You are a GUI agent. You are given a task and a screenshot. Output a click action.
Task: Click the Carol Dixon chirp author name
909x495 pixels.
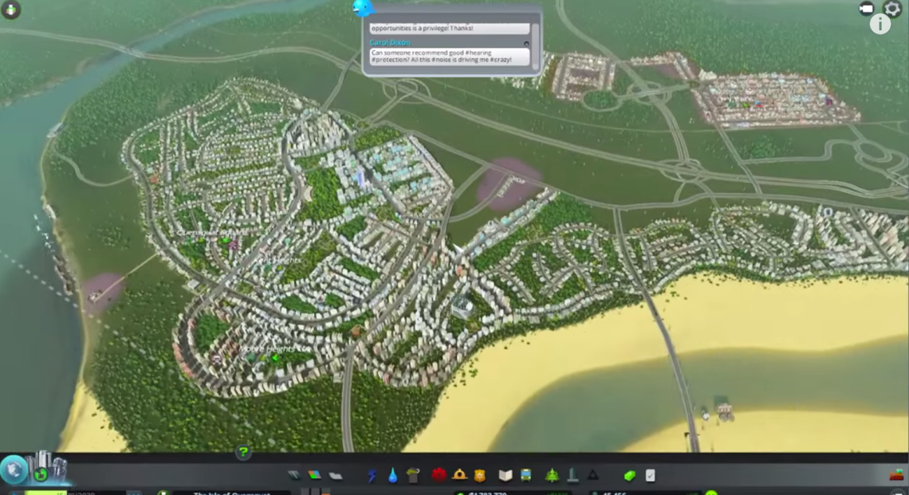tap(390, 43)
